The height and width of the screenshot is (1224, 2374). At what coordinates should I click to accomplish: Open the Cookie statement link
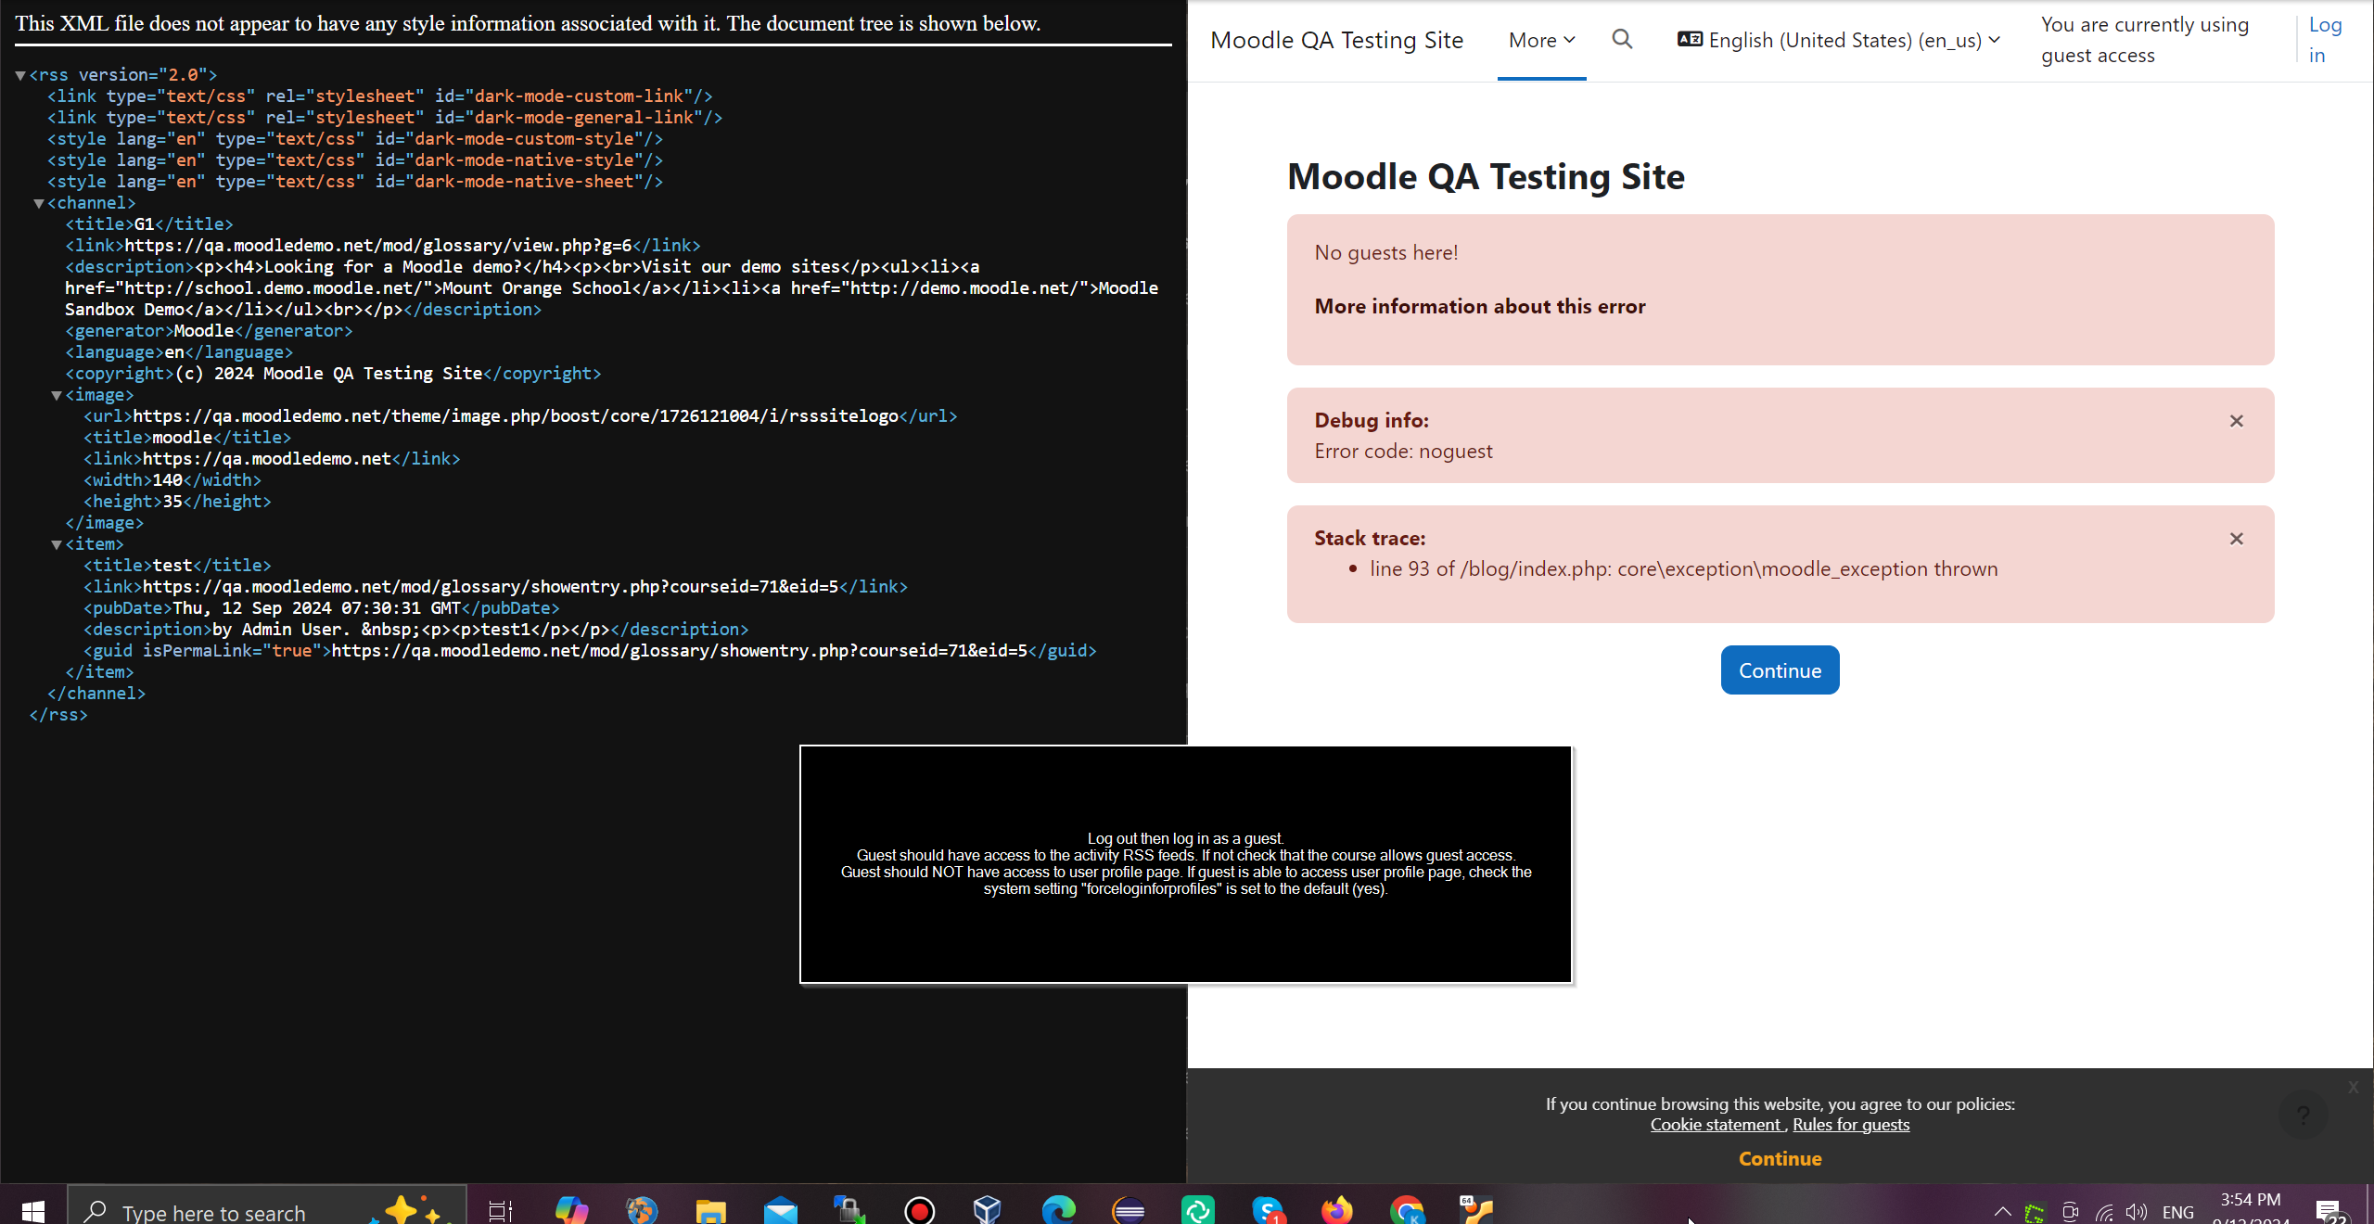[1716, 1124]
